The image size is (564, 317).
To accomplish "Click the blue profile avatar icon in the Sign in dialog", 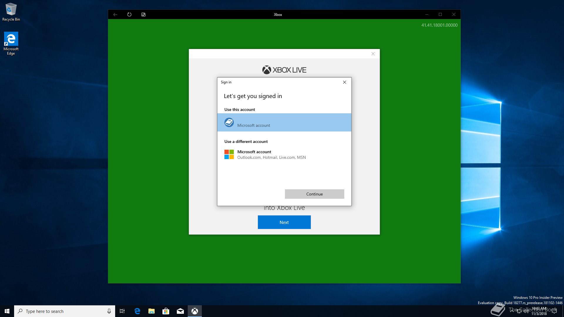I will coord(229,122).
